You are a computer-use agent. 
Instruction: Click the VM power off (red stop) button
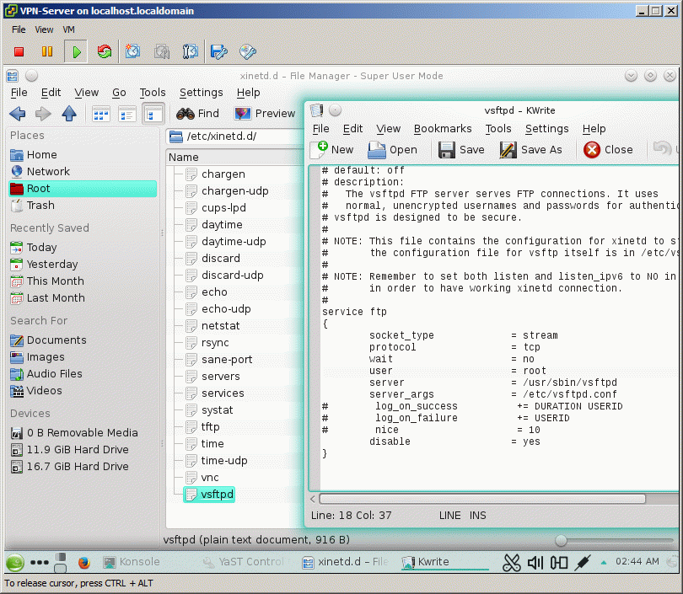[19, 52]
